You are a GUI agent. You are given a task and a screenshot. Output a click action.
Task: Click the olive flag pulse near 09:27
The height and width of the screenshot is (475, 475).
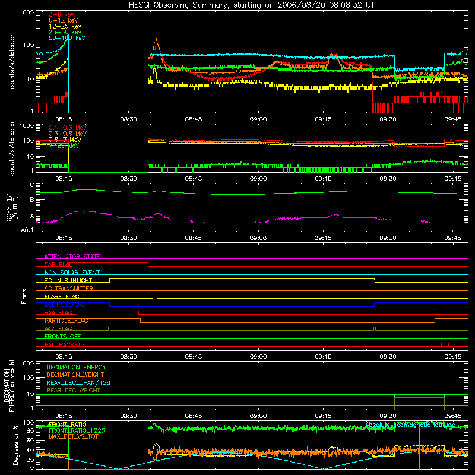pos(375,329)
